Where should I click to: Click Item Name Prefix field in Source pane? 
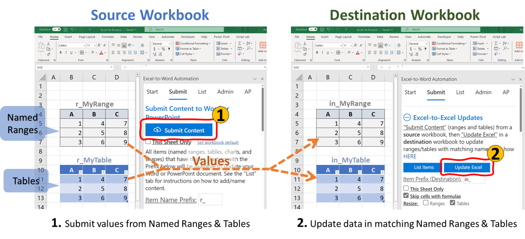210,199
